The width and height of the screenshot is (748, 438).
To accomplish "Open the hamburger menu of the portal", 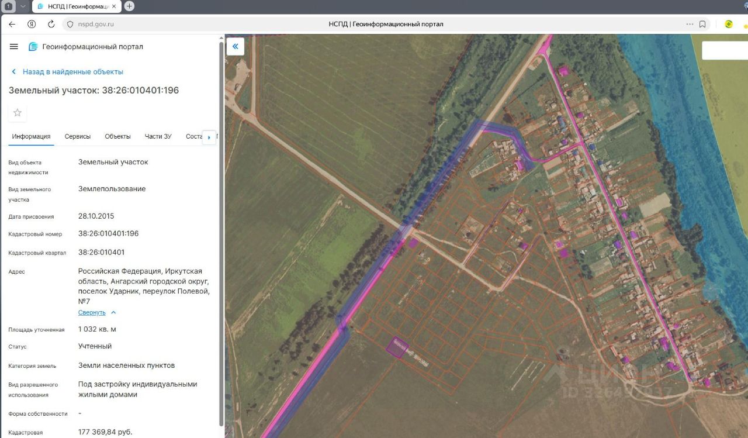I will pos(14,47).
